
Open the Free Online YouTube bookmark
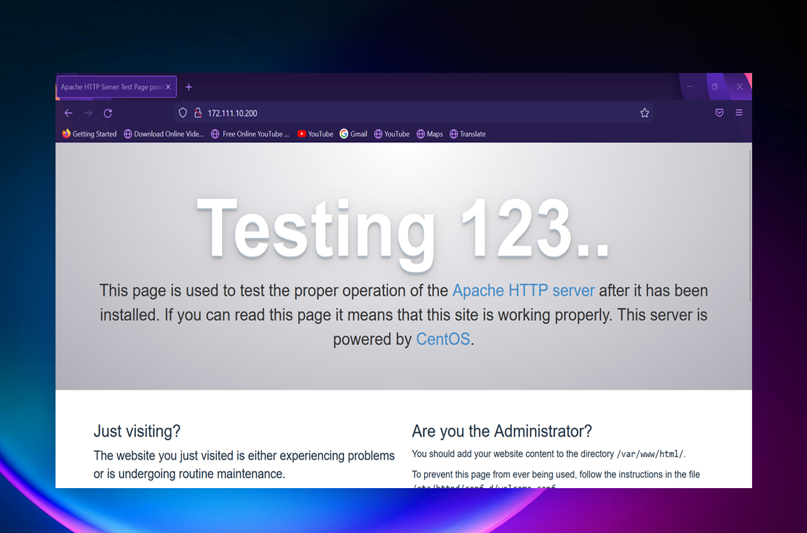click(x=250, y=134)
